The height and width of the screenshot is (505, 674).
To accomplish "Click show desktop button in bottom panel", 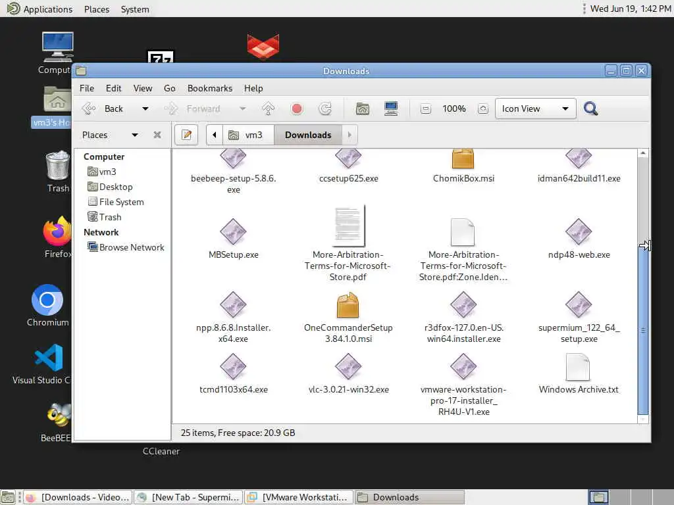I will coord(8,497).
